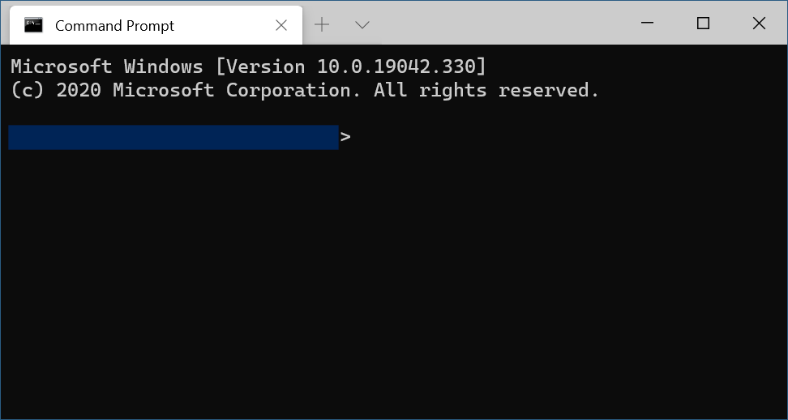Viewport: 788px width, 420px height.
Task: Click the Command Prompt icon in the tab
Action: coord(33,25)
